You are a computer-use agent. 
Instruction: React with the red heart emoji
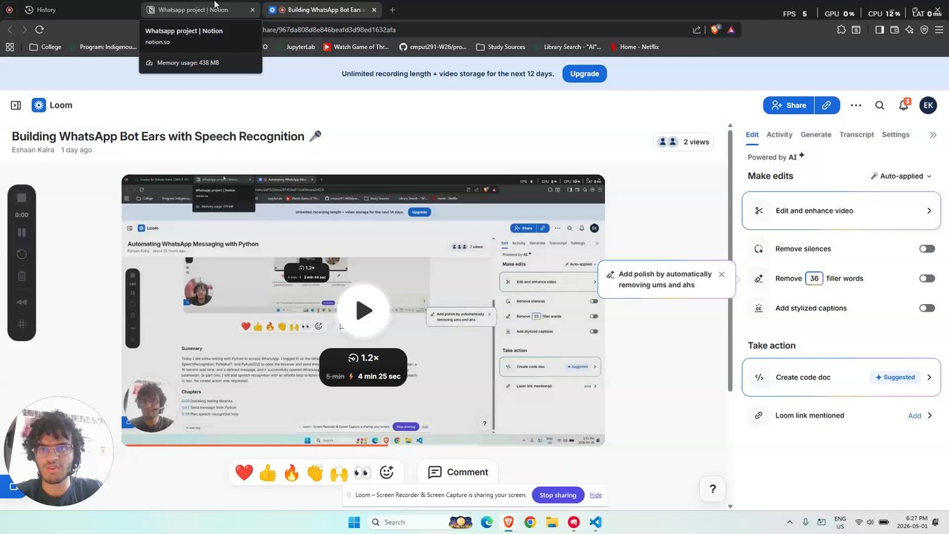[x=244, y=472]
